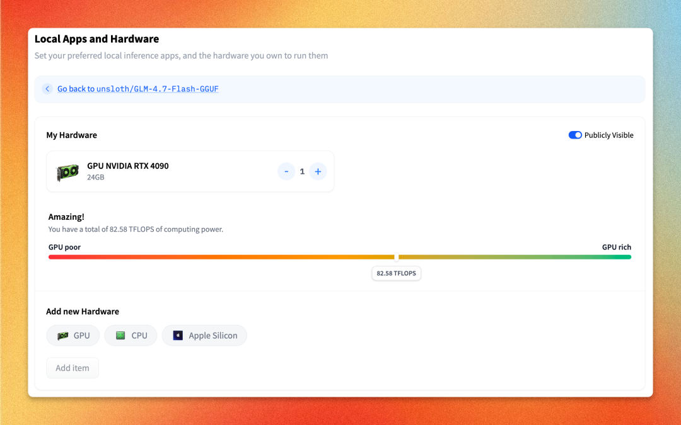Image resolution: width=681 pixels, height=425 pixels.
Task: Click the GPU poor label
Action: [x=64, y=247]
